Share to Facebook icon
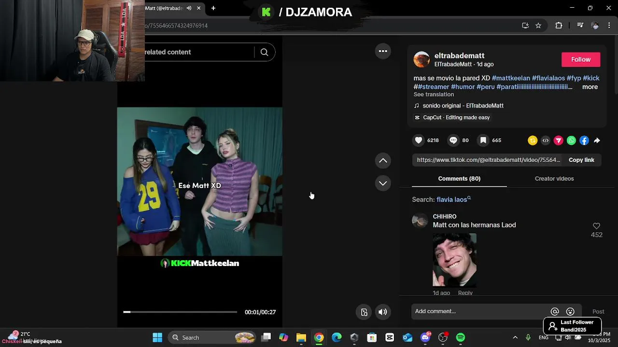The image size is (618, 347). point(584,140)
